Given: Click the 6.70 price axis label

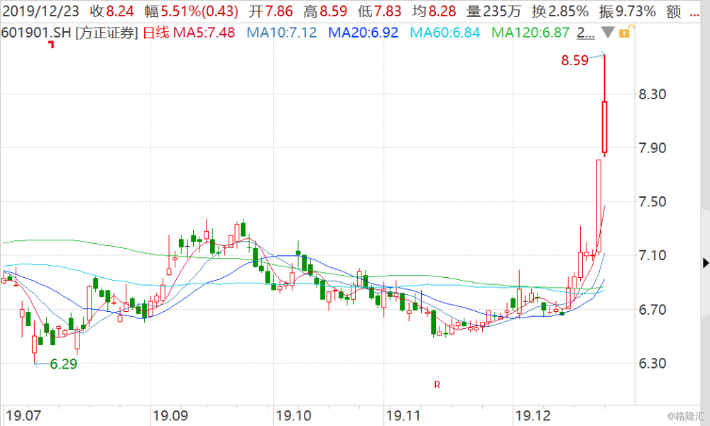Looking at the screenshot, I should [652, 310].
